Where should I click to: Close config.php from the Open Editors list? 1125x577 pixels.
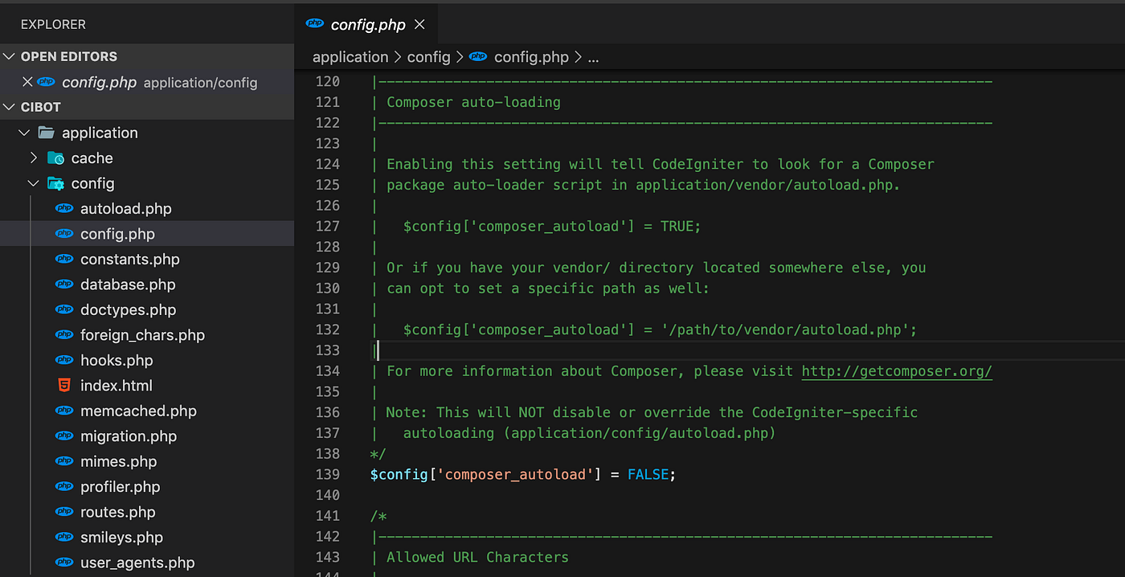click(28, 82)
